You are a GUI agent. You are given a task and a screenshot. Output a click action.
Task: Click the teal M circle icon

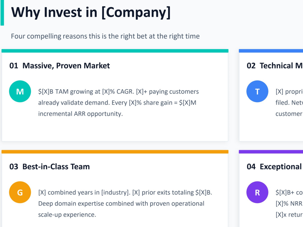tap(20, 91)
